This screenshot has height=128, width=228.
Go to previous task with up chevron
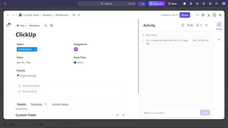coord(8,15)
